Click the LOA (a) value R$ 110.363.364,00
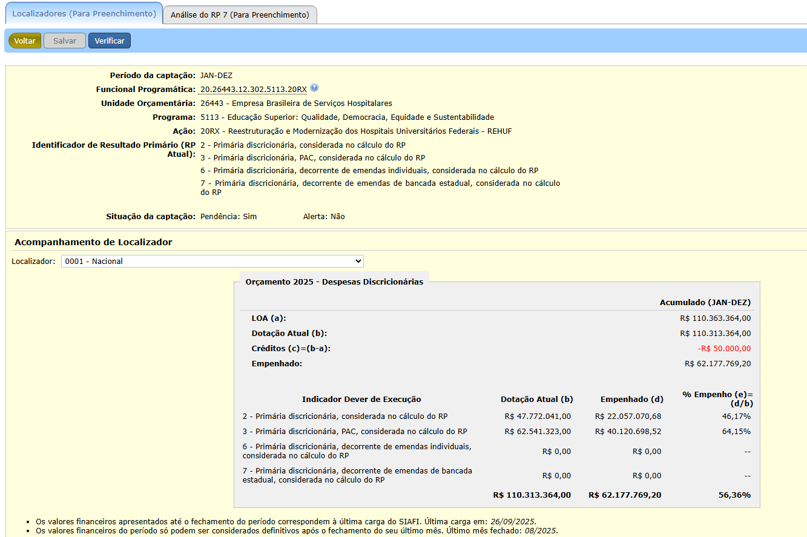Screen dimensions: 807x537 tap(715, 318)
